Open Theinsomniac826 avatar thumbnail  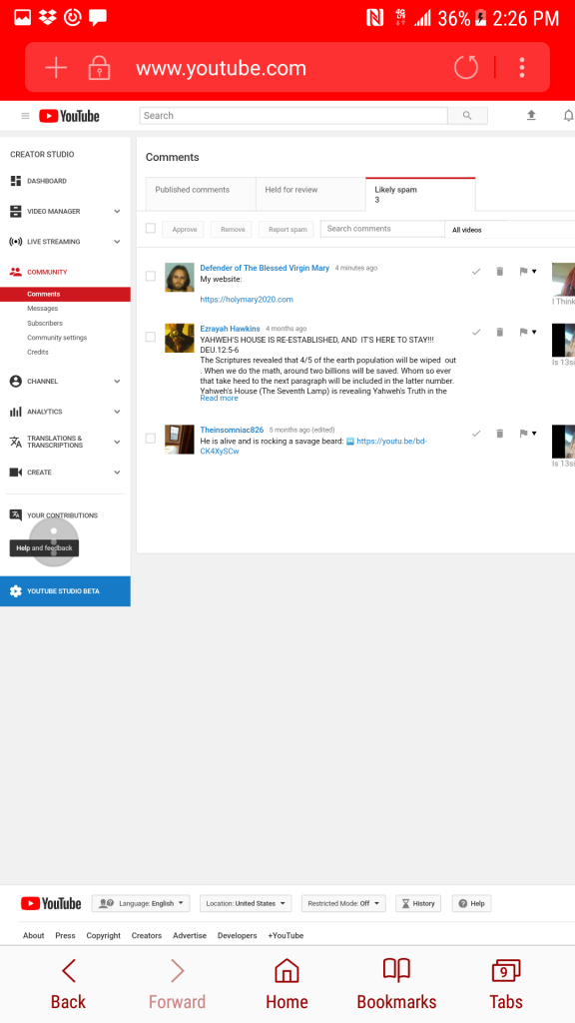pos(180,440)
